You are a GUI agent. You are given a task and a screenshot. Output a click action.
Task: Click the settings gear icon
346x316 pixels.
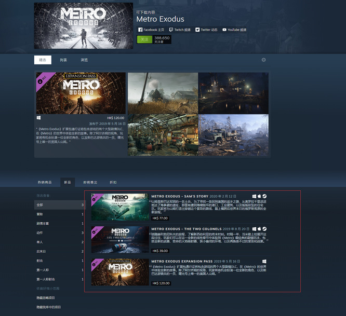point(264,60)
